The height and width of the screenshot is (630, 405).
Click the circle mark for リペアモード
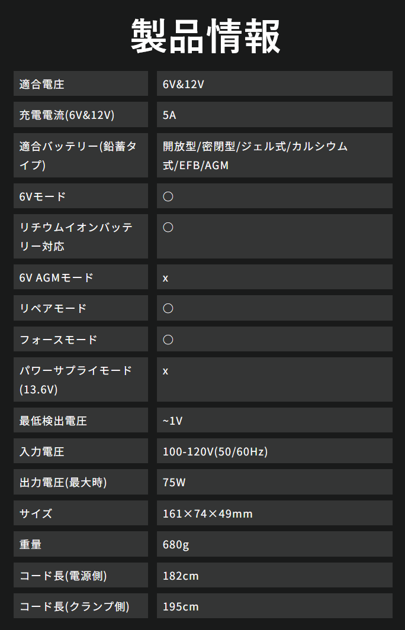168,308
